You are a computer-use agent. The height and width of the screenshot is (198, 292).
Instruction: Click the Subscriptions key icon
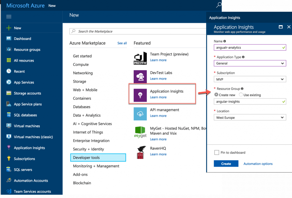pos(9,158)
